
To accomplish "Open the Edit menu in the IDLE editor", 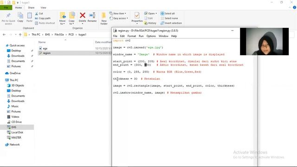I will point(123,36).
